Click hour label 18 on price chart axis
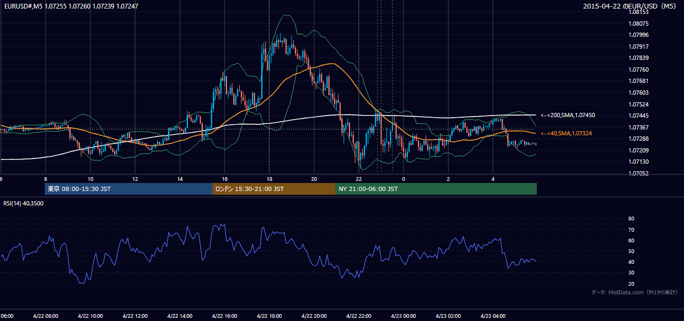 (x=269, y=179)
